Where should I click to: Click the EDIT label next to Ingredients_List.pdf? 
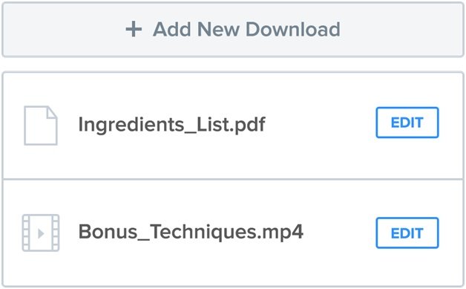407,123
